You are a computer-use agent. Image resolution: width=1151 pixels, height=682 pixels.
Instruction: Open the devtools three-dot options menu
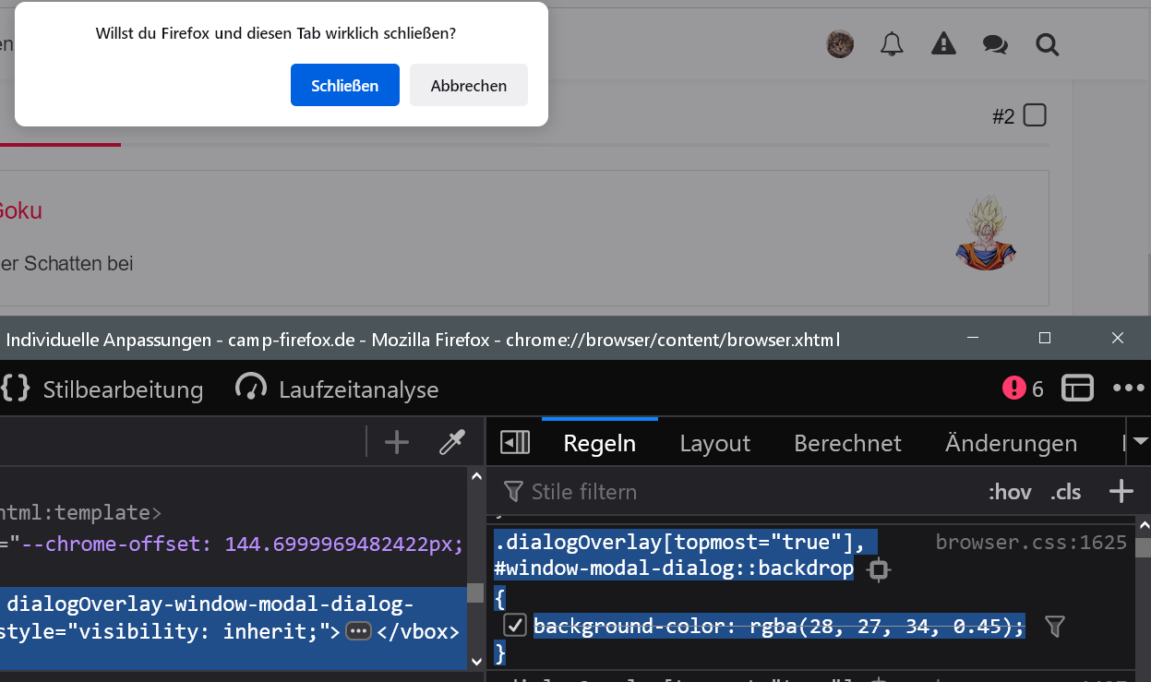tap(1128, 389)
